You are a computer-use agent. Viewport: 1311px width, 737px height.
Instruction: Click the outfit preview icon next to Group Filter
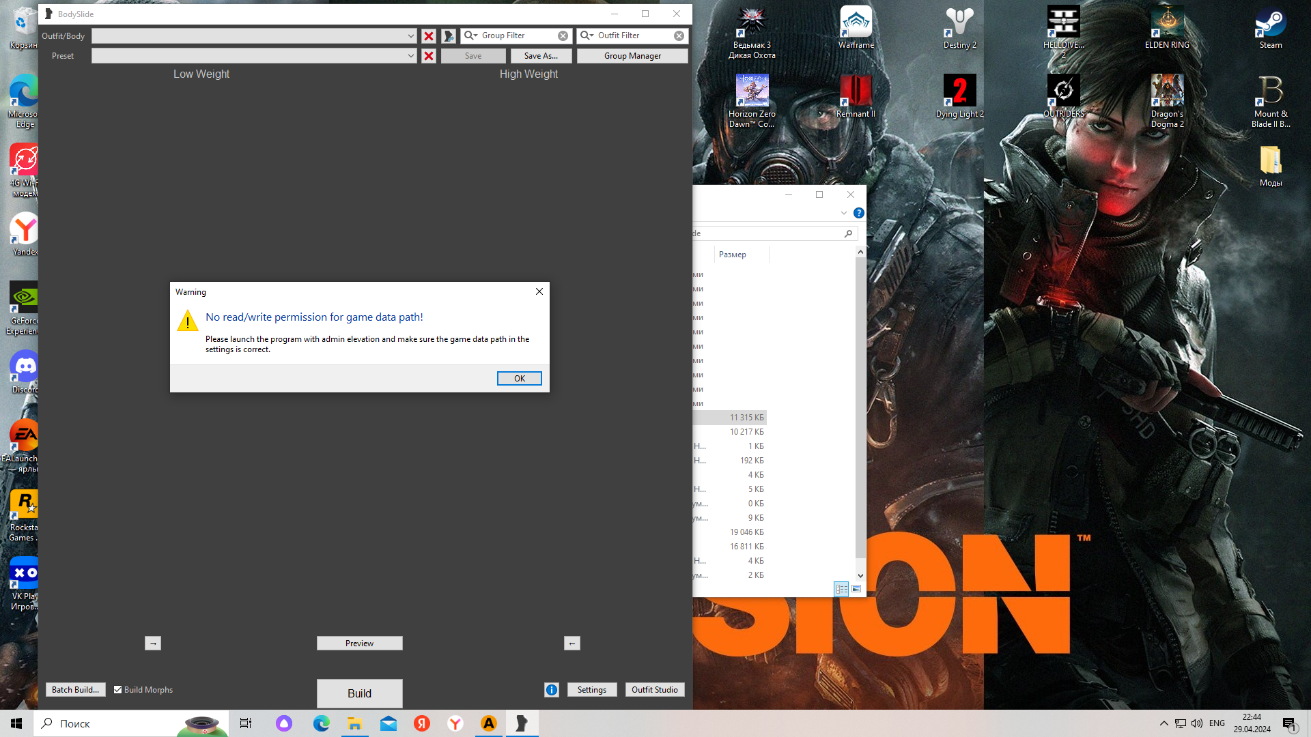(449, 36)
